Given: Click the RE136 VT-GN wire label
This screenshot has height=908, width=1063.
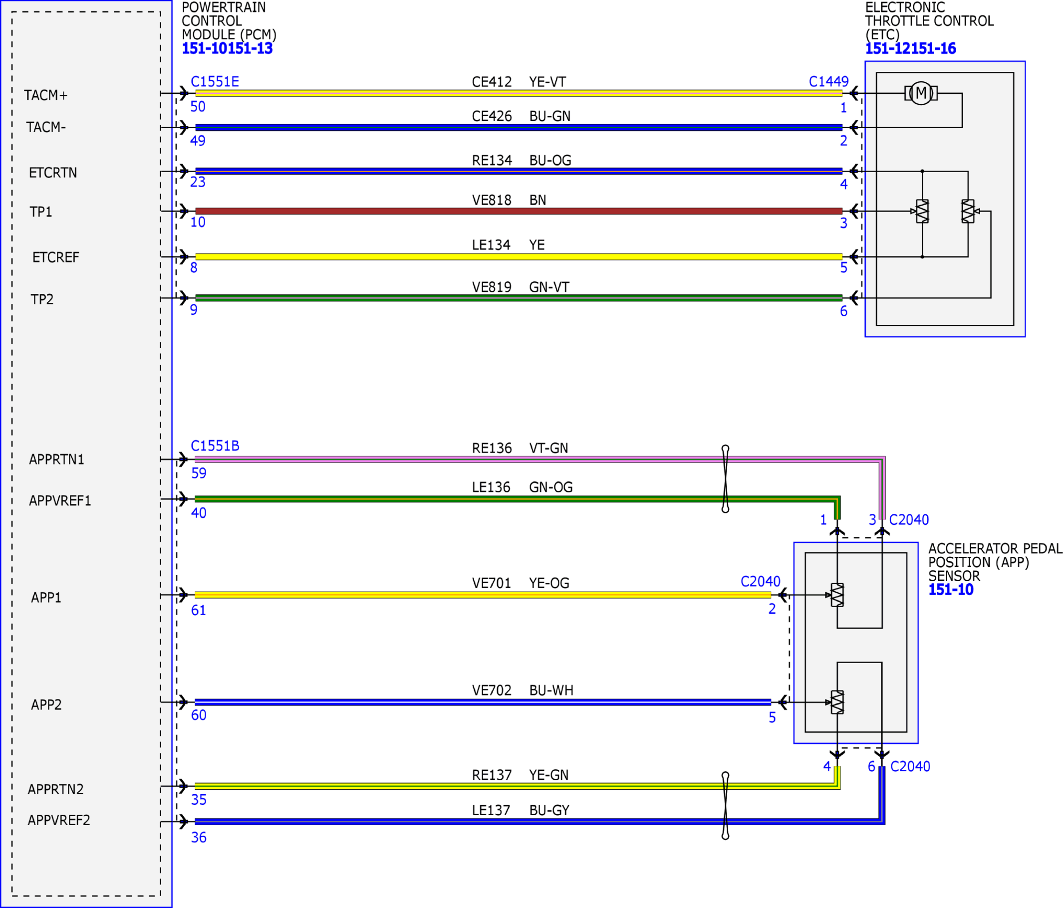Looking at the screenshot, I should 520,449.
